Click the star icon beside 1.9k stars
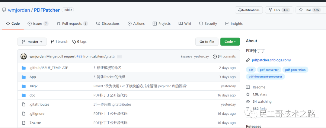This screenshot has width=326, height=128. 248,94
